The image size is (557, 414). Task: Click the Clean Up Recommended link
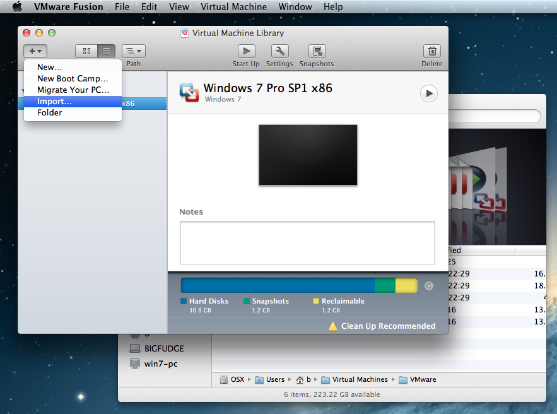tap(388, 326)
